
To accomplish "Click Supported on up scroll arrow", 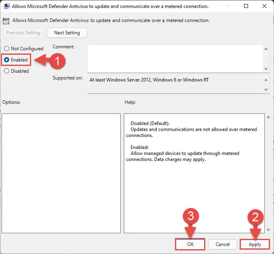I will [266, 80].
